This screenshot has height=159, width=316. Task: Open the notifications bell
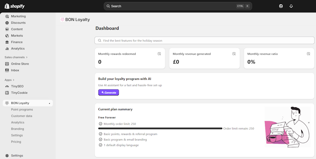pyautogui.click(x=291, y=6)
